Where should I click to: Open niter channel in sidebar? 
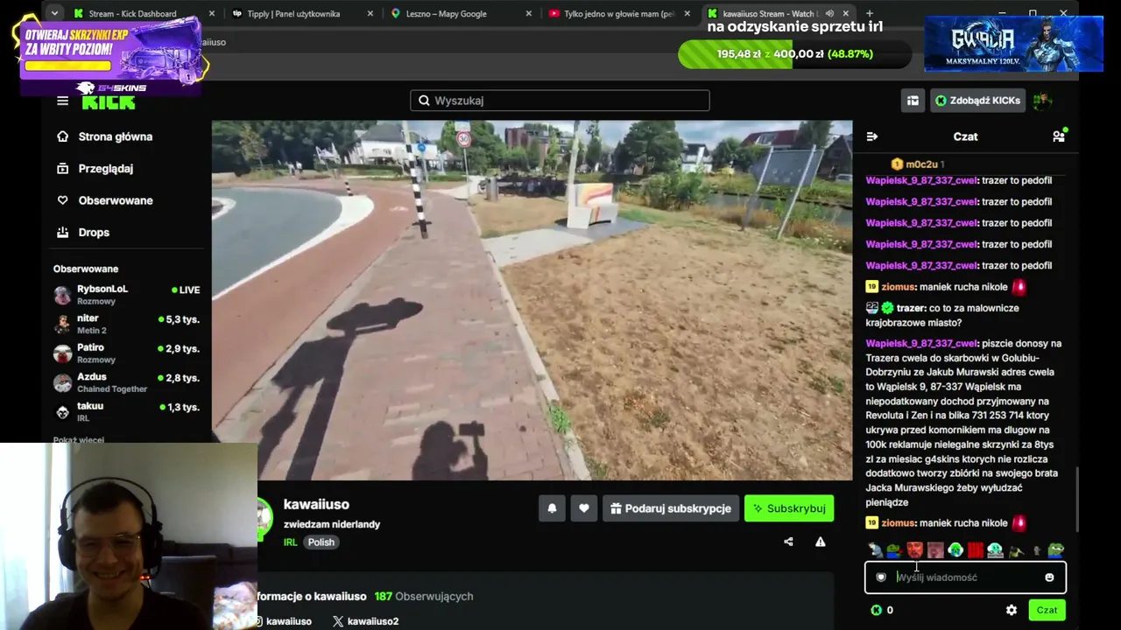coord(127,325)
